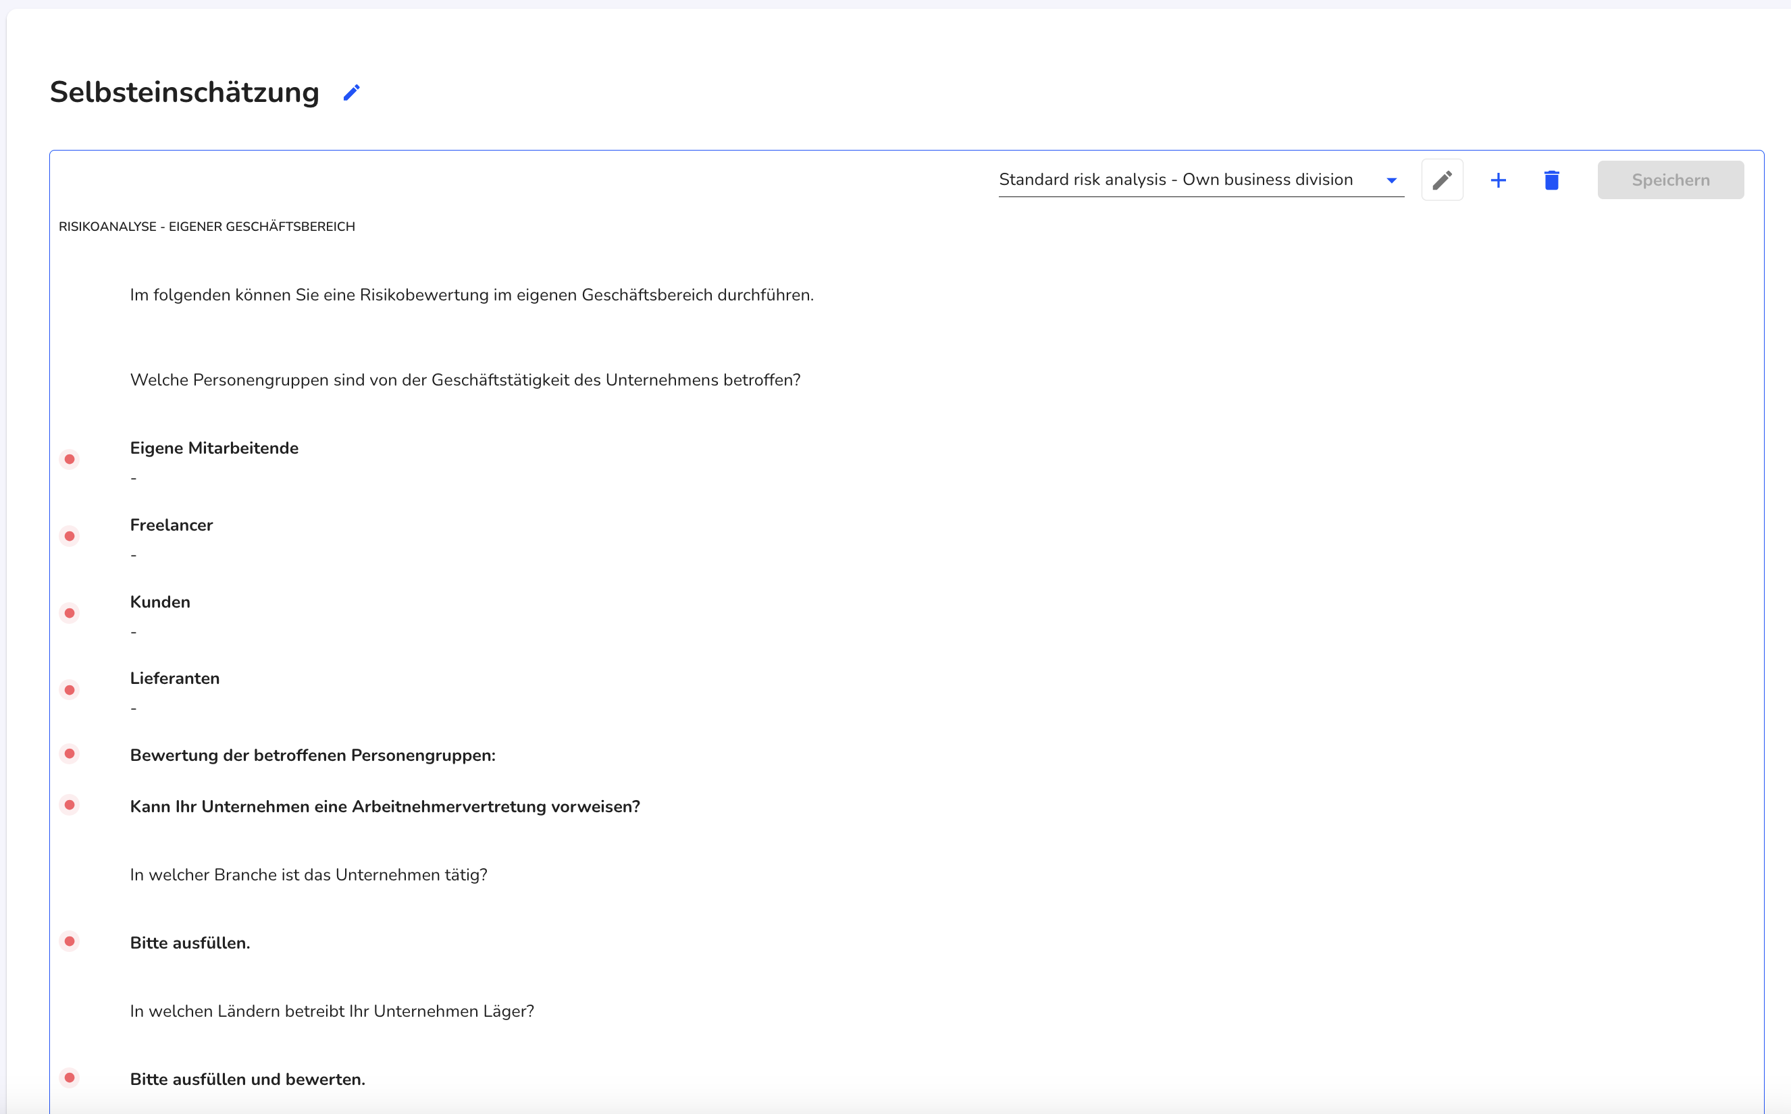Click the edit pencil icon next to title

355,94
